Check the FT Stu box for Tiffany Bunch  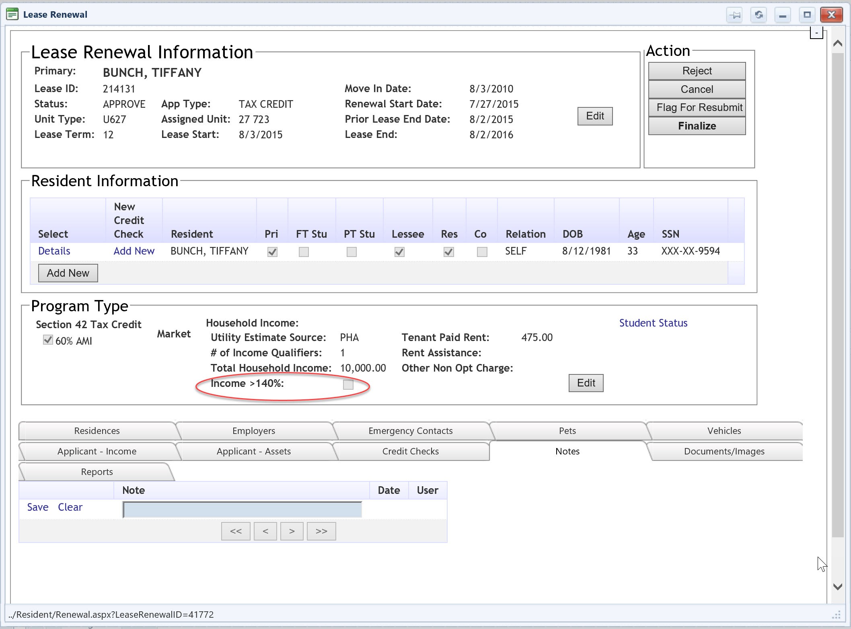[304, 252]
